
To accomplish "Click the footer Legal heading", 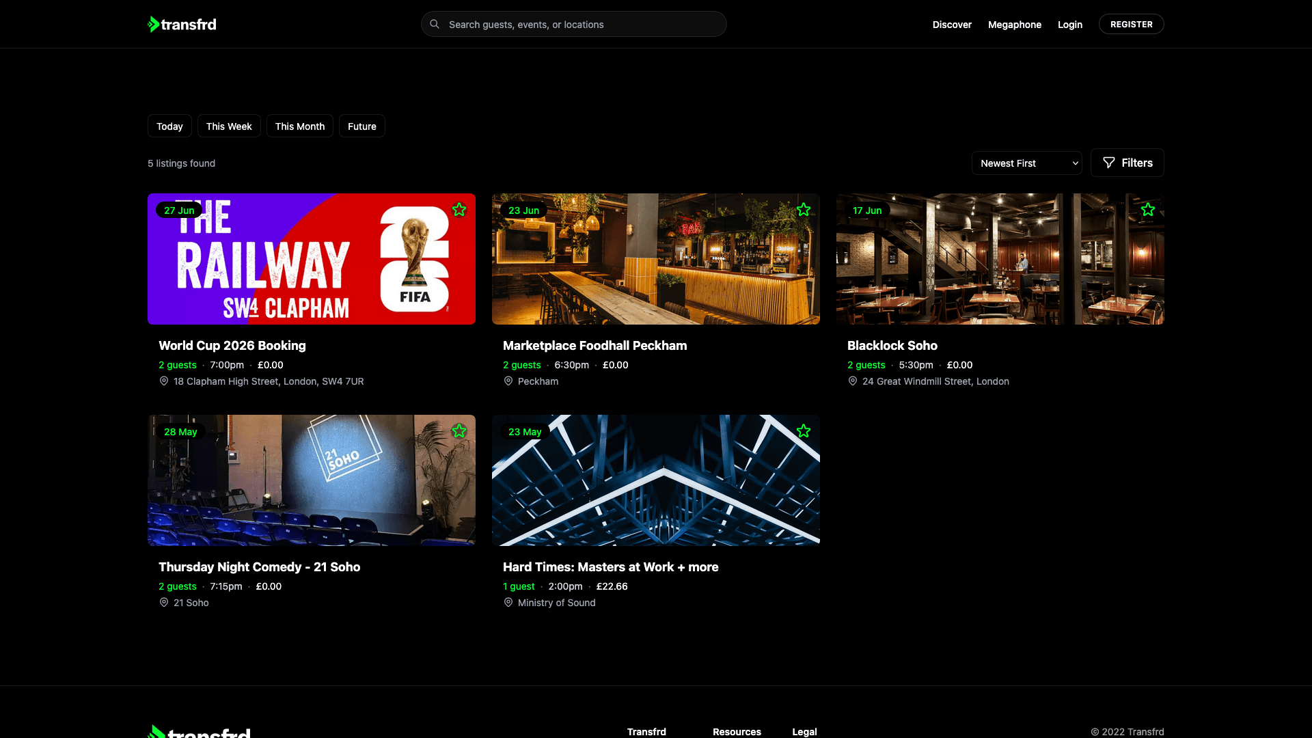I will point(804,732).
